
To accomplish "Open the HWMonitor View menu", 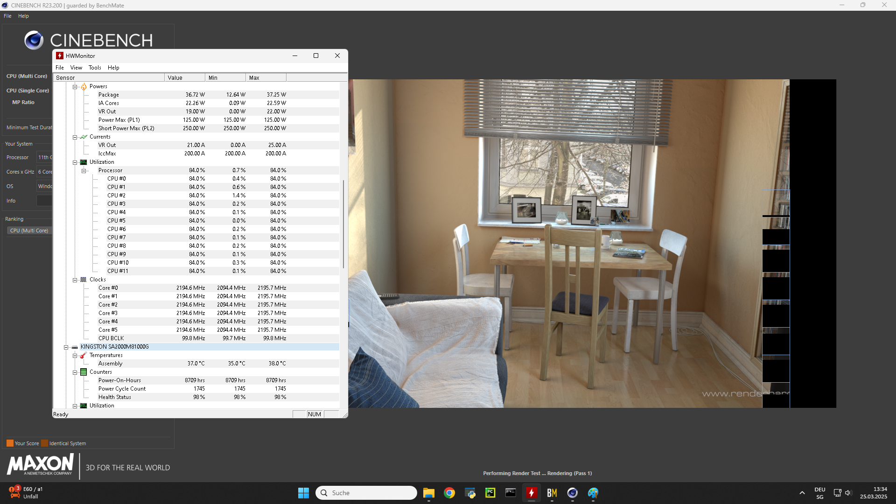I will pos(76,68).
